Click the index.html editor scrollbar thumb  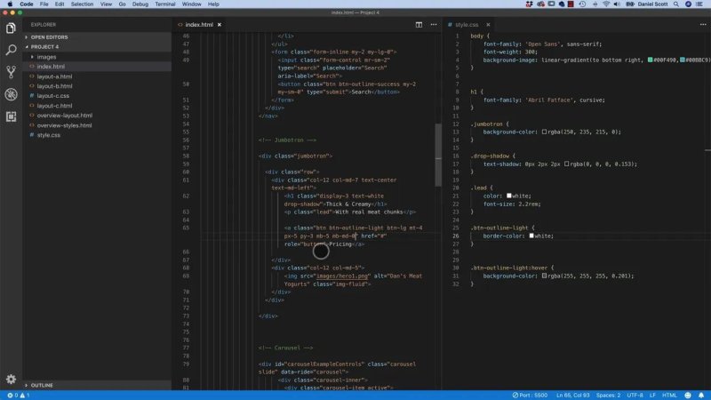[x=438, y=155]
